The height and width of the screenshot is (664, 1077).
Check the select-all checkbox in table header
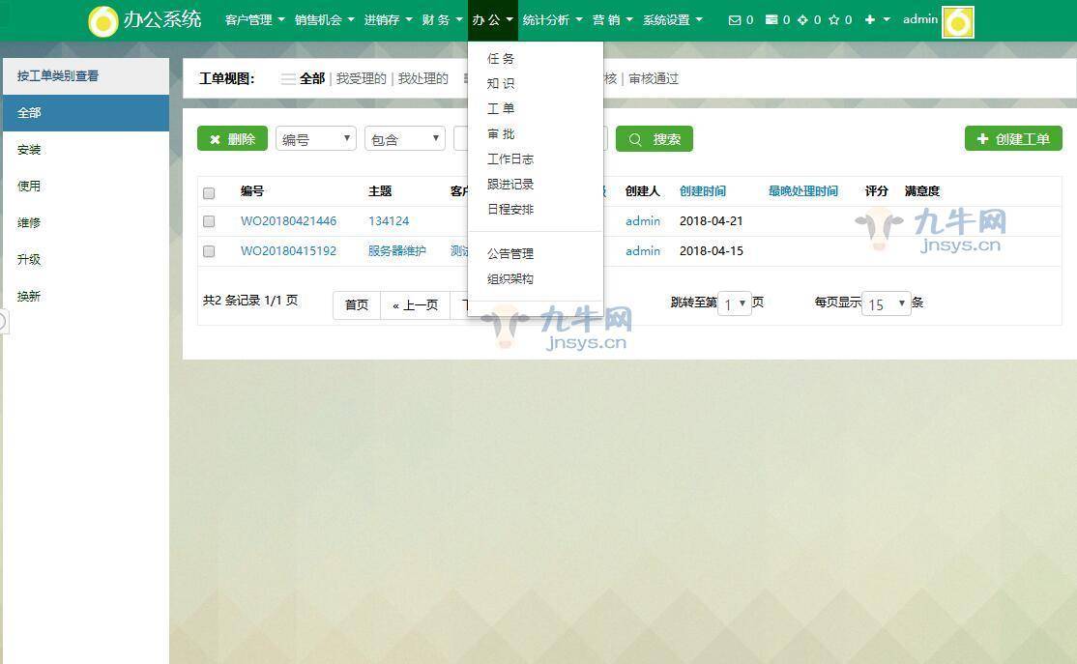point(209,192)
